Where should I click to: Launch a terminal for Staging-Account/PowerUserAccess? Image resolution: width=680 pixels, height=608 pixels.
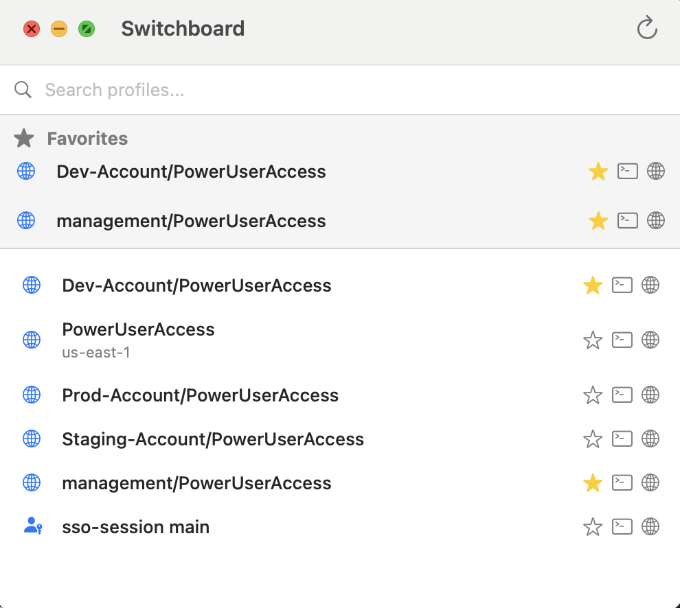pos(622,439)
